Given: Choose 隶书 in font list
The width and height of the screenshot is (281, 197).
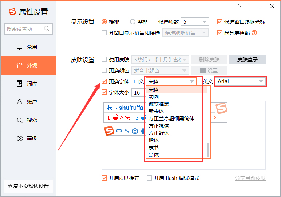Looking at the screenshot, I should pos(177,148).
